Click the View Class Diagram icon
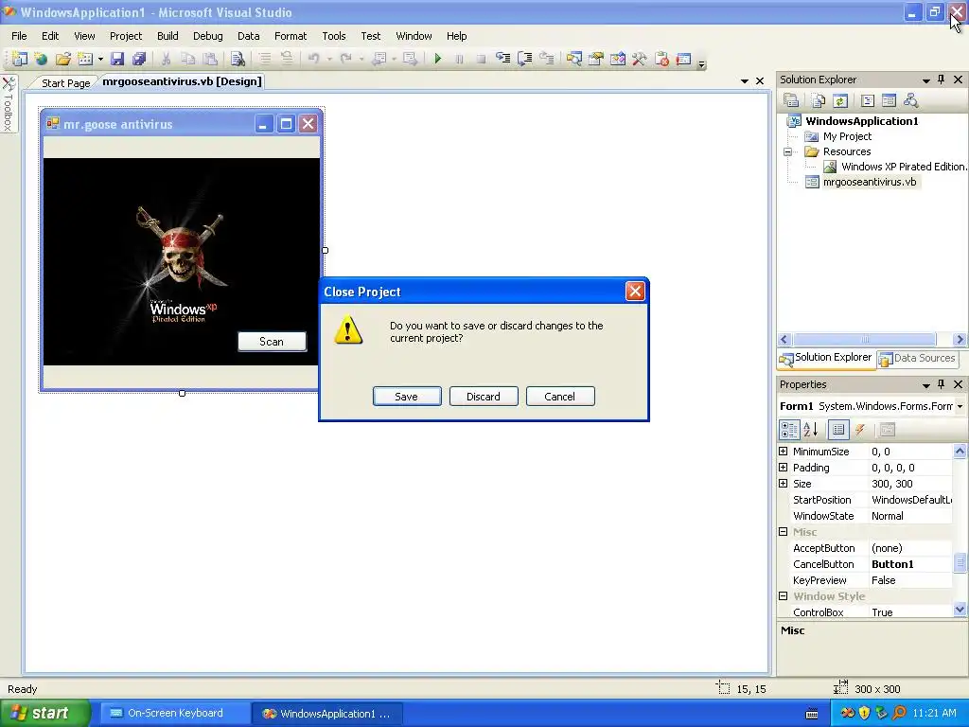The width and height of the screenshot is (969, 727). point(910,100)
